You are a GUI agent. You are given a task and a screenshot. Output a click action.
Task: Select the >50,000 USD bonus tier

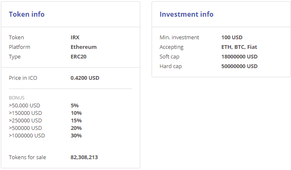coord(24,105)
